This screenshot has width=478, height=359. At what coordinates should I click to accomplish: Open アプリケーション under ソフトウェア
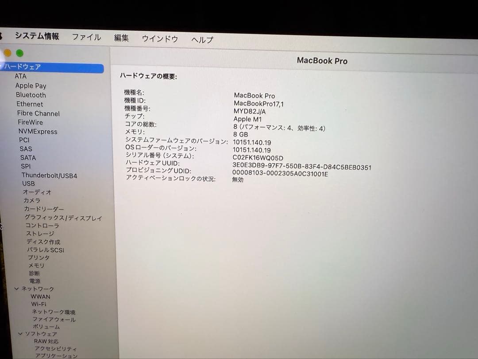point(55,356)
